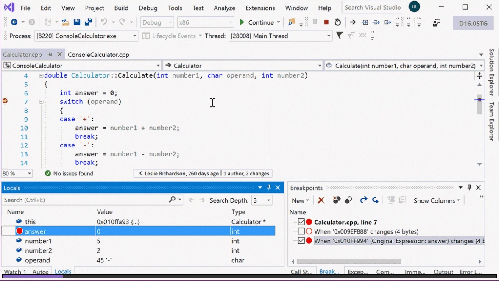Click the Breakpoints horizontal scrollbar
The image size is (499, 281).
[x=349, y=262]
